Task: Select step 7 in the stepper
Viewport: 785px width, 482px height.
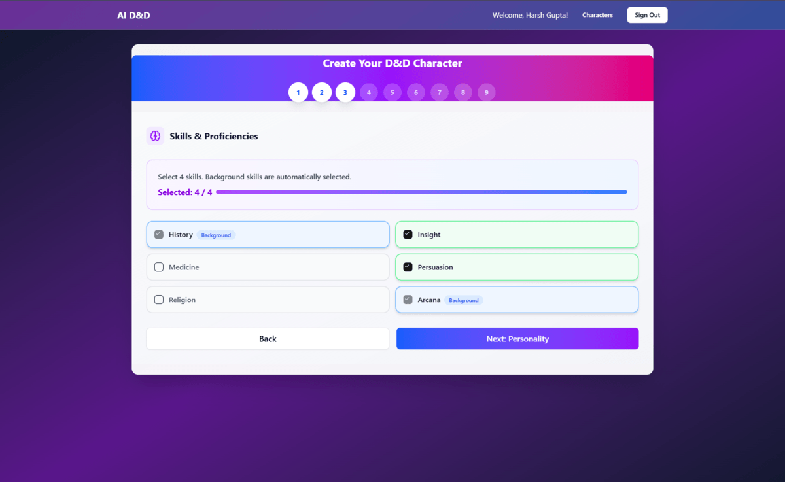Action: click(x=440, y=92)
